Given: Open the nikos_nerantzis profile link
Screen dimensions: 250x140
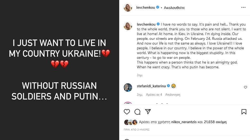Looking at the screenshot, I should [x=184, y=122].
